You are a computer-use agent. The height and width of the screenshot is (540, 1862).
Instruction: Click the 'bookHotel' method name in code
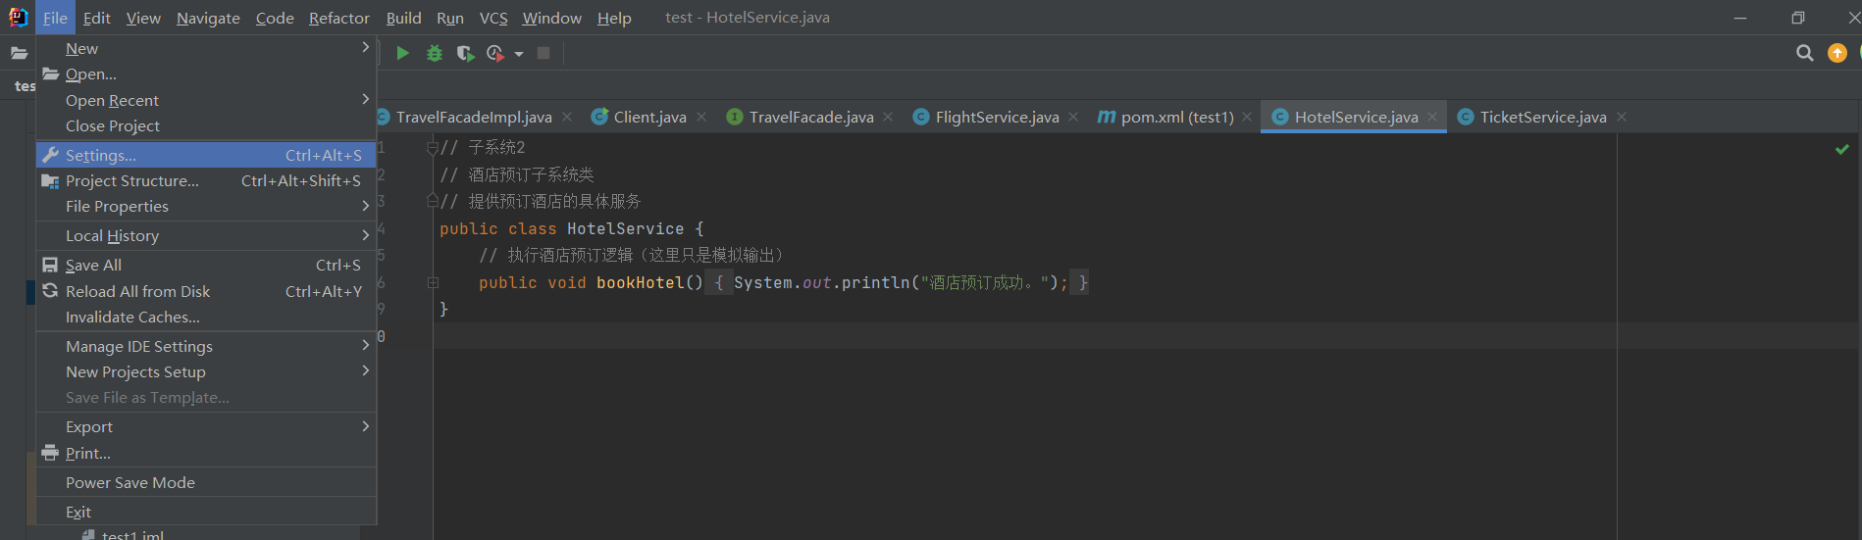640,282
